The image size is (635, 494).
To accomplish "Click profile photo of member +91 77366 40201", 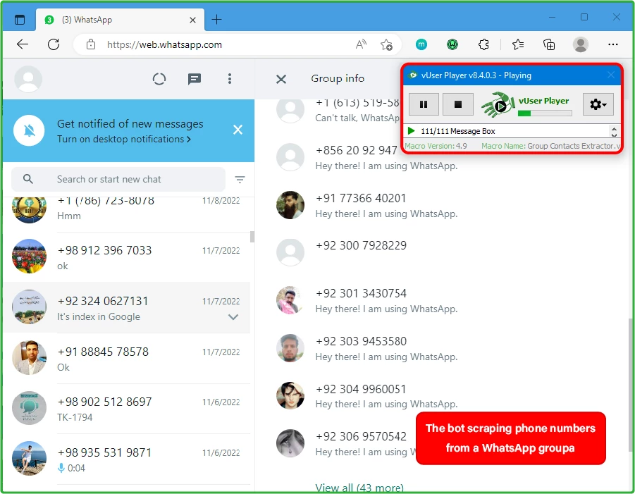I will [290, 205].
